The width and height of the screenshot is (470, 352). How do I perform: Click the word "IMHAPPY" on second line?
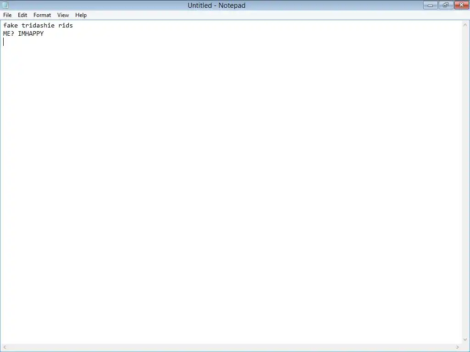click(31, 33)
